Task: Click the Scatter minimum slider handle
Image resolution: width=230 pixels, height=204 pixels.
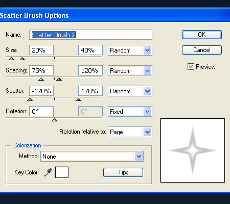Action: coord(30,99)
